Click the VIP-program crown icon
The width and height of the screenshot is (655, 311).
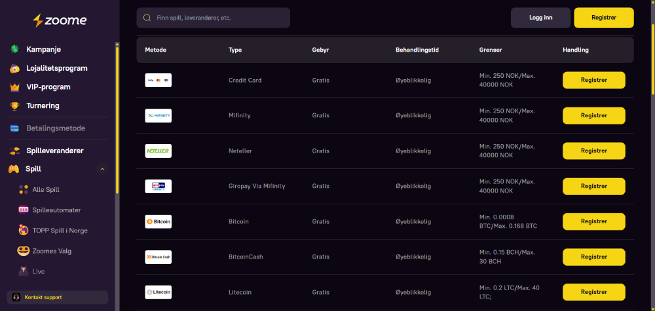pos(14,87)
